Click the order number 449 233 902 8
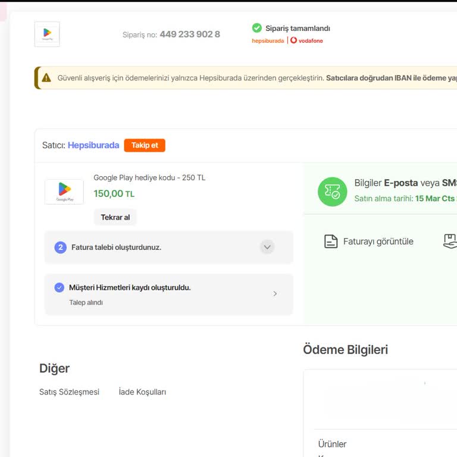This screenshot has width=457, height=457. pyautogui.click(x=190, y=35)
